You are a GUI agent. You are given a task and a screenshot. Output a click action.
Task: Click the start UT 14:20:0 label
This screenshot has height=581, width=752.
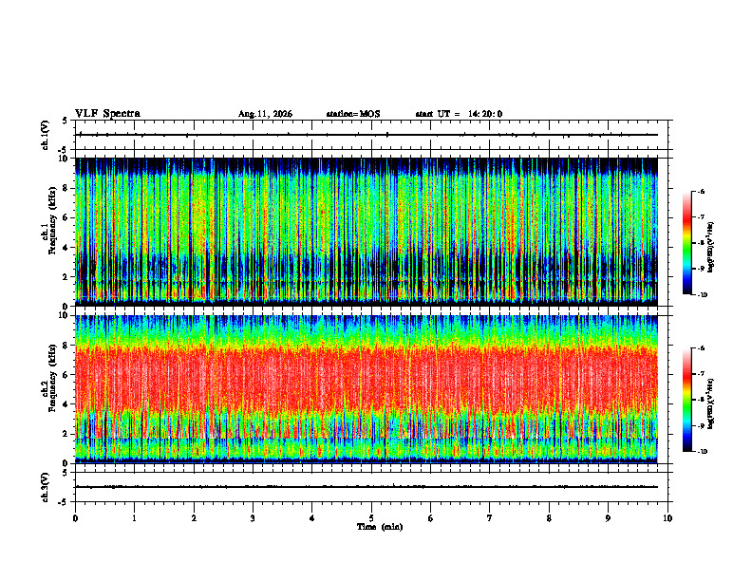pyautogui.click(x=459, y=114)
